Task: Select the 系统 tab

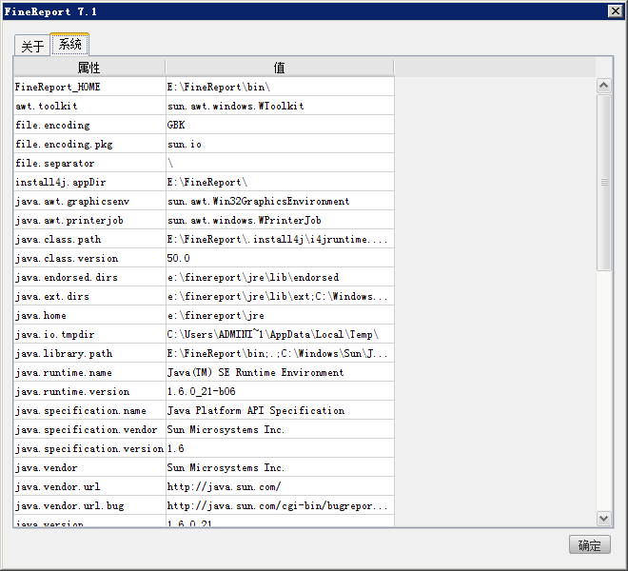Action: coord(70,44)
